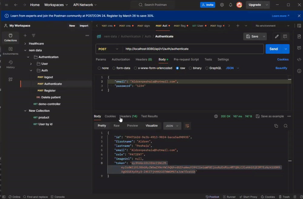Switch to the Pre-request Script tab
Image resolution: width=303 pixels, height=199 pixels.
click(x=186, y=59)
